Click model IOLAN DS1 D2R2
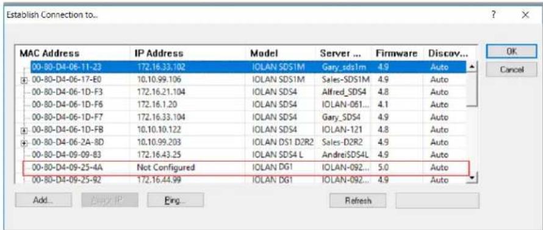 283,142
